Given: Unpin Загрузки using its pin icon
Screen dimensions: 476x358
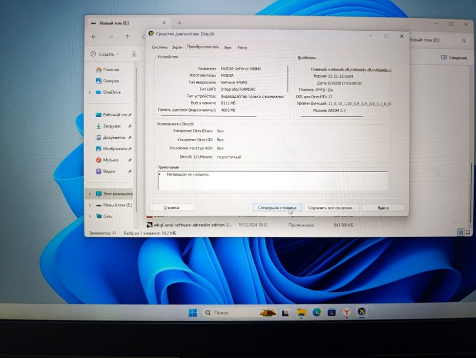Looking at the screenshot, I should (x=130, y=126).
